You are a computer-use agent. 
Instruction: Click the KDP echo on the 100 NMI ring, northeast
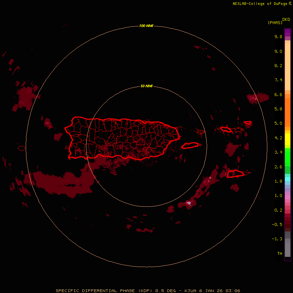[x=258, y=98]
